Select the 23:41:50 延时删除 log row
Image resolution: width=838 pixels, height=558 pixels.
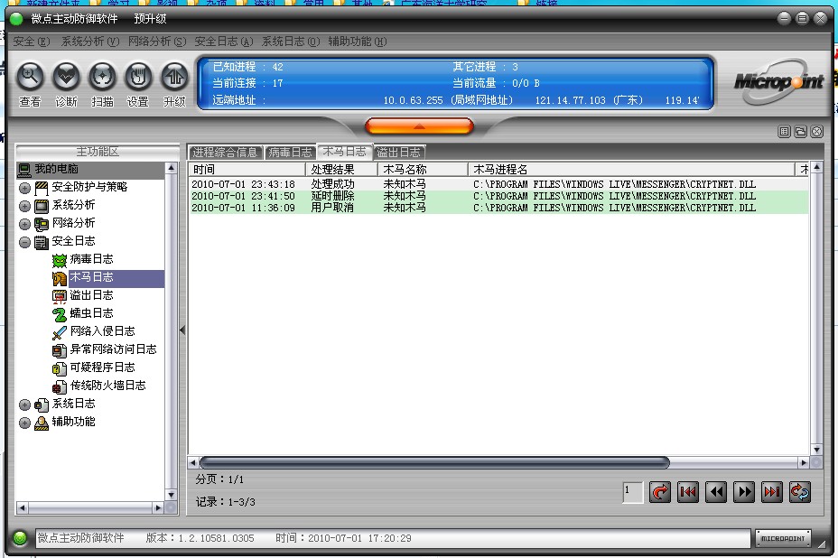pyautogui.click(x=498, y=196)
